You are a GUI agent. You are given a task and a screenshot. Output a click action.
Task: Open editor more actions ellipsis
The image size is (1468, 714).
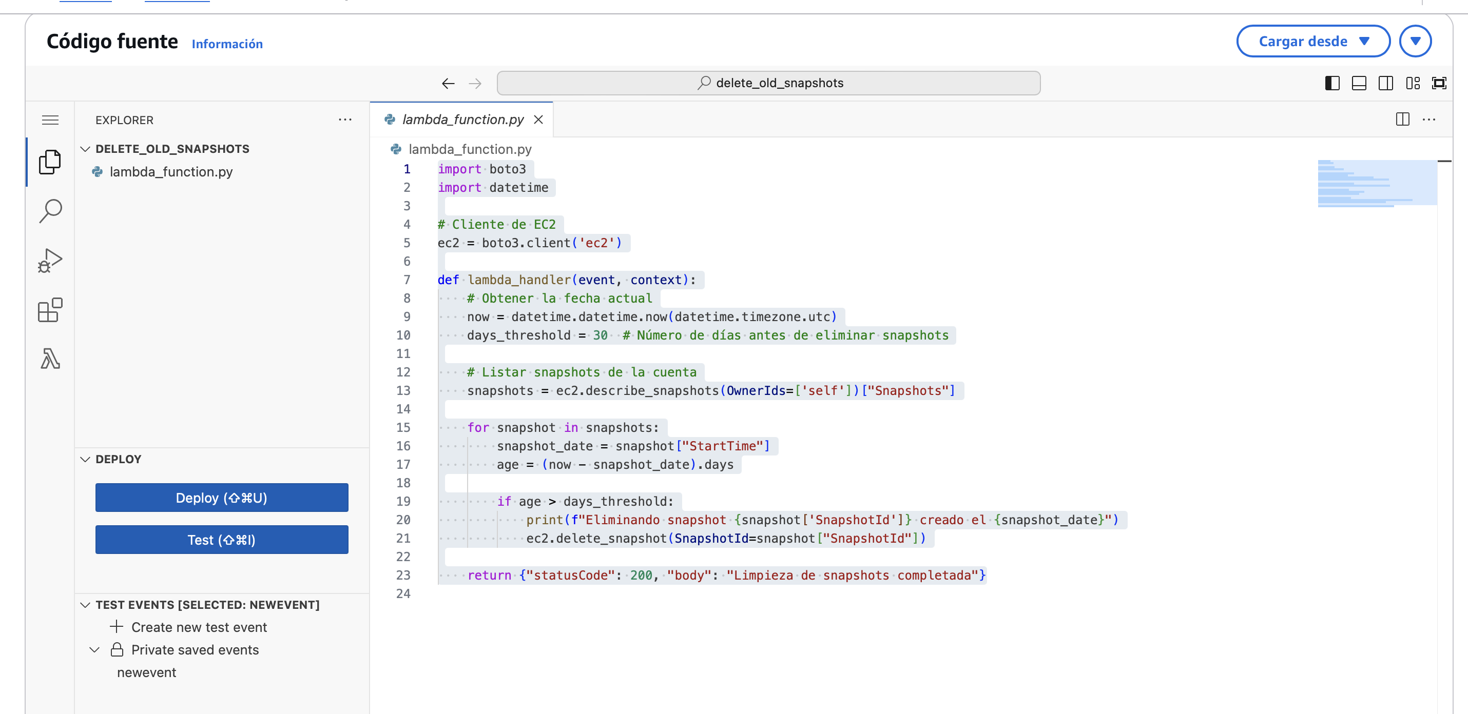click(x=1428, y=119)
